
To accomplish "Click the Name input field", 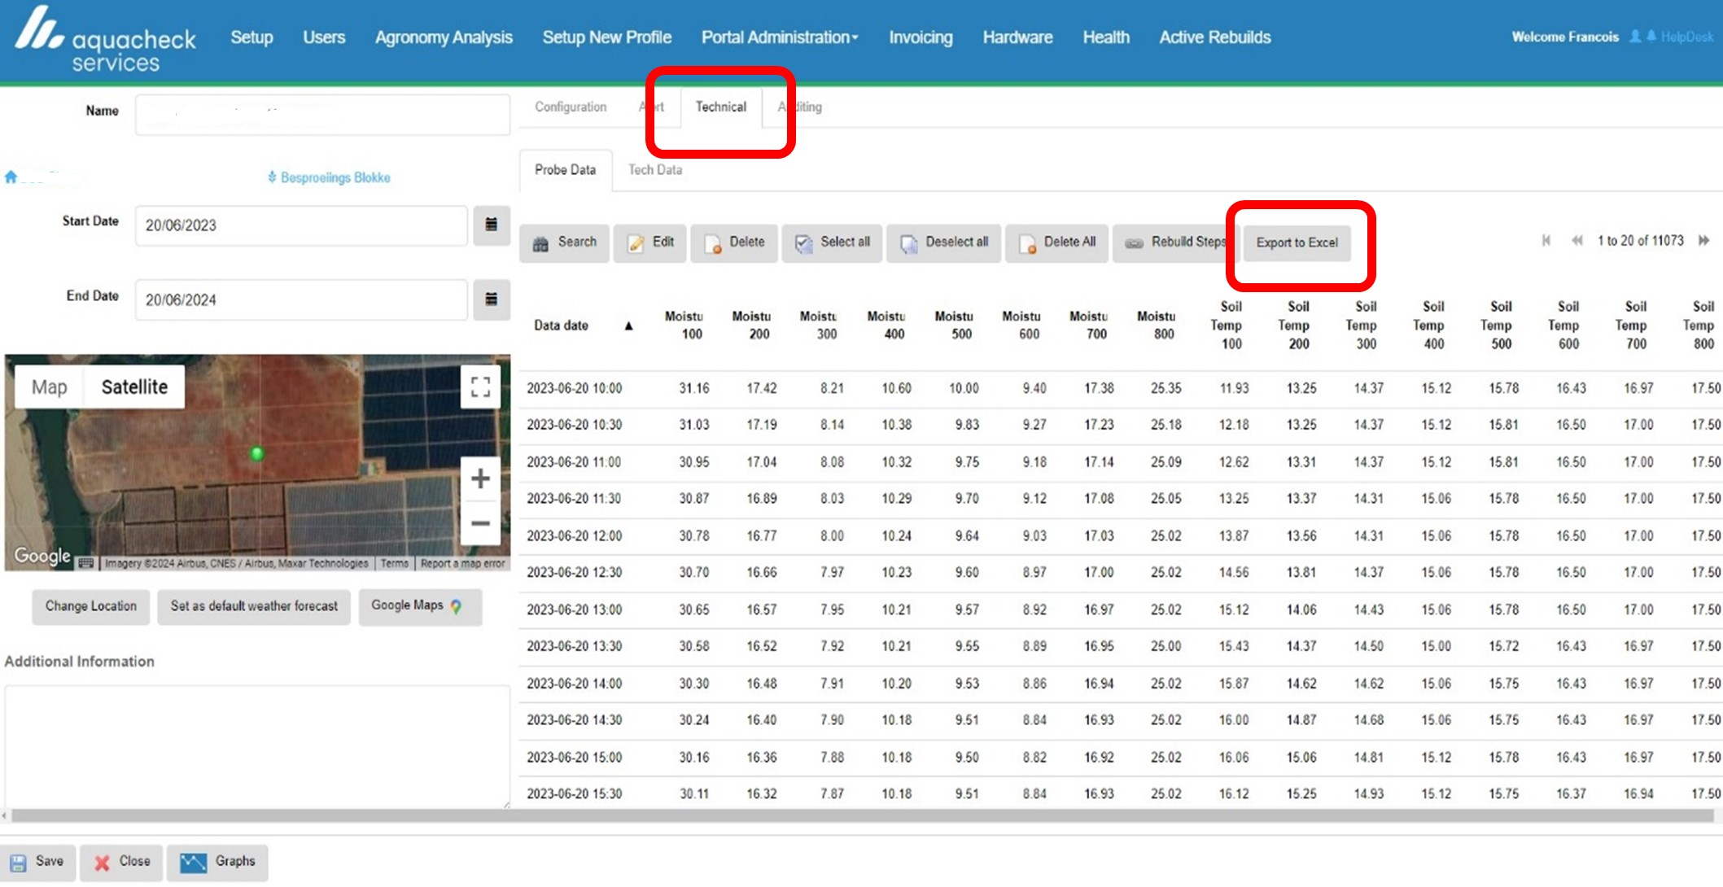I will click(x=322, y=114).
